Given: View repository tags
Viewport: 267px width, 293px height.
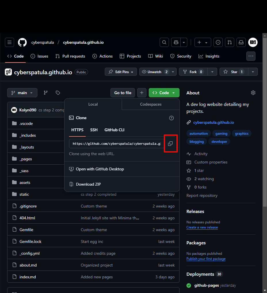Looking at the screenshot, I should (x=58, y=93).
